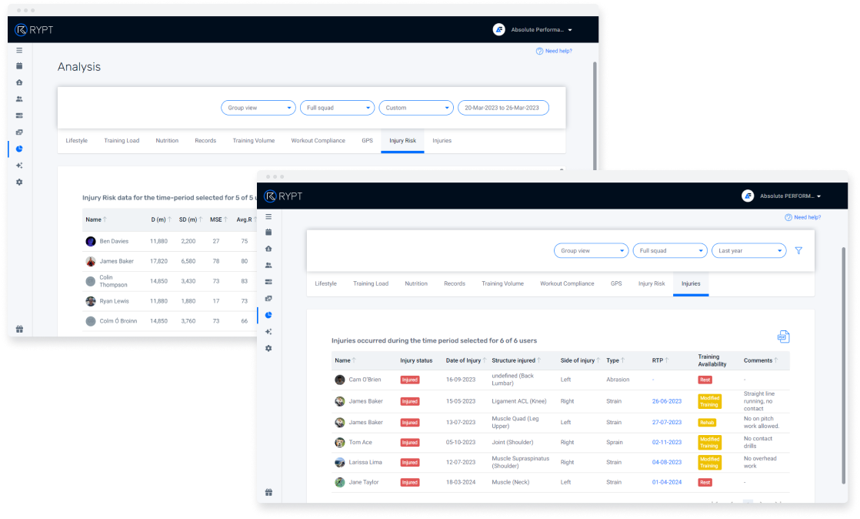Click Cam O'Brien's avatar in injuries table
The height and width of the screenshot is (519, 860).
(x=339, y=380)
